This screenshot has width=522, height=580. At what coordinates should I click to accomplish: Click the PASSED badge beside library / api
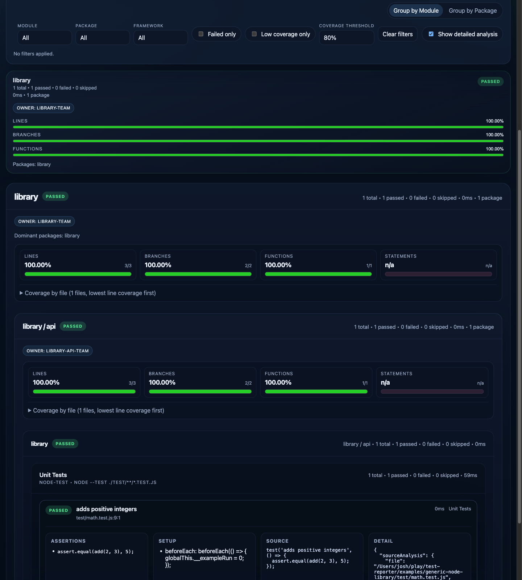(x=73, y=326)
